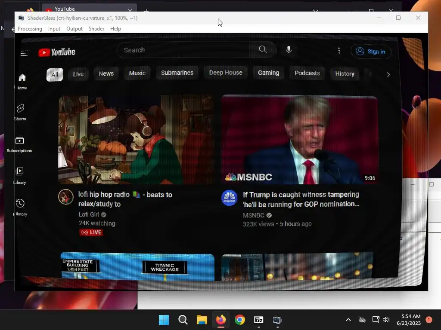Select the History filter chip
Screen dimensions: 441x330
(345, 74)
